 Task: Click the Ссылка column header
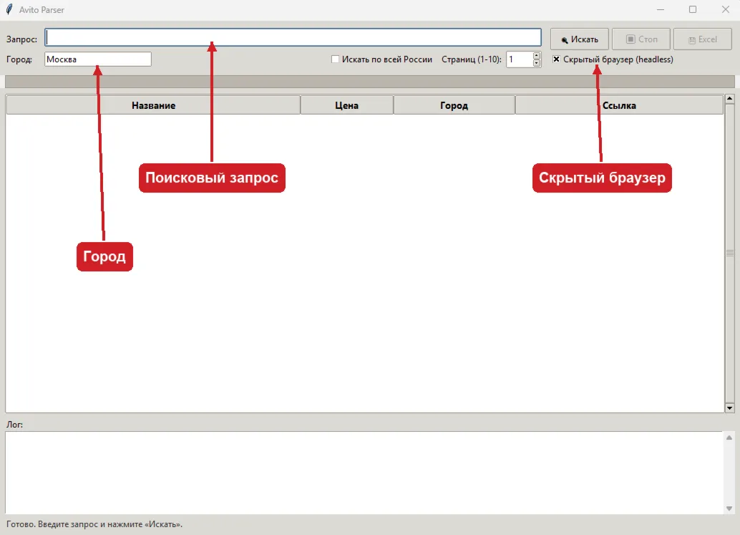click(619, 105)
